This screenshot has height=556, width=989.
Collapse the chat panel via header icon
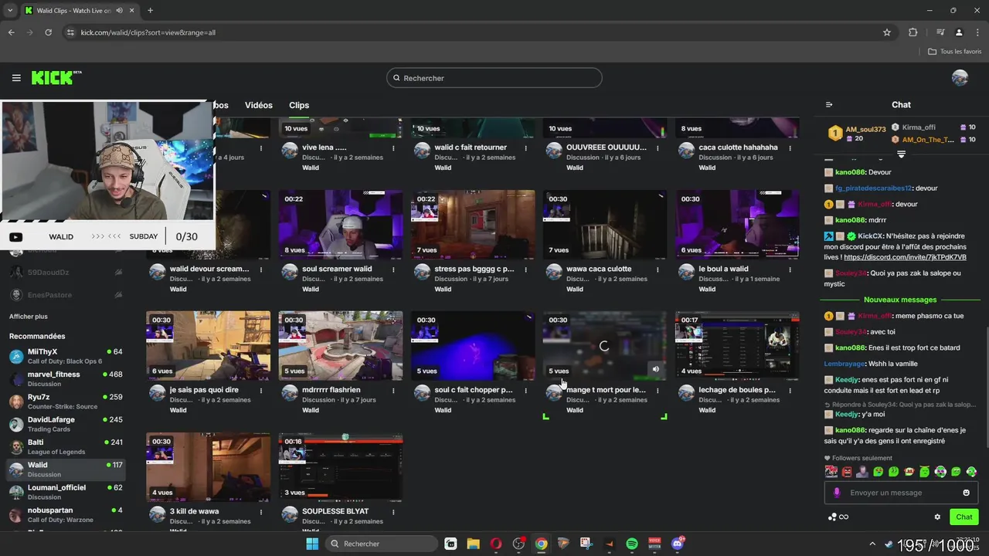[829, 105]
